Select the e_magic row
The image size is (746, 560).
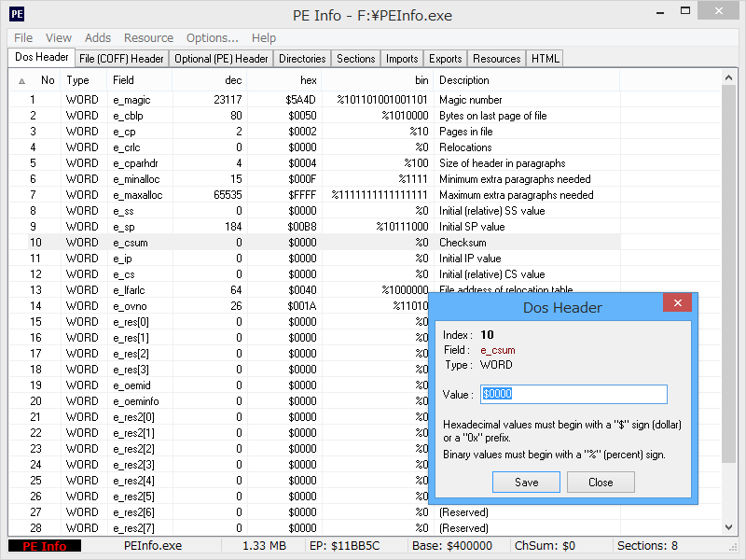[x=314, y=100]
